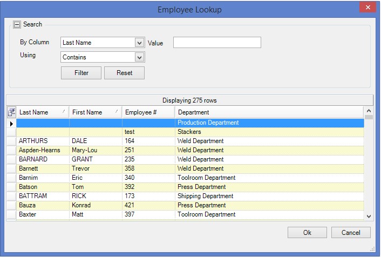Close the Employee Lookup dialog
The width and height of the screenshot is (381, 257).
coord(368,8)
